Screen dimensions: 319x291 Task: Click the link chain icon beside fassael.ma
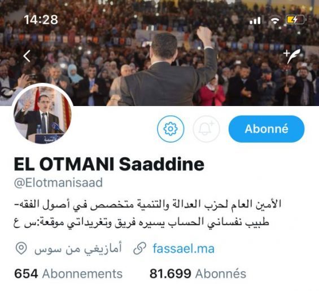click(x=140, y=249)
